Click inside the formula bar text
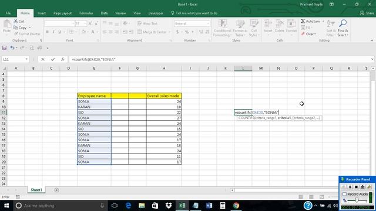The height and width of the screenshot is (211, 376). pyautogui.click(x=93, y=59)
